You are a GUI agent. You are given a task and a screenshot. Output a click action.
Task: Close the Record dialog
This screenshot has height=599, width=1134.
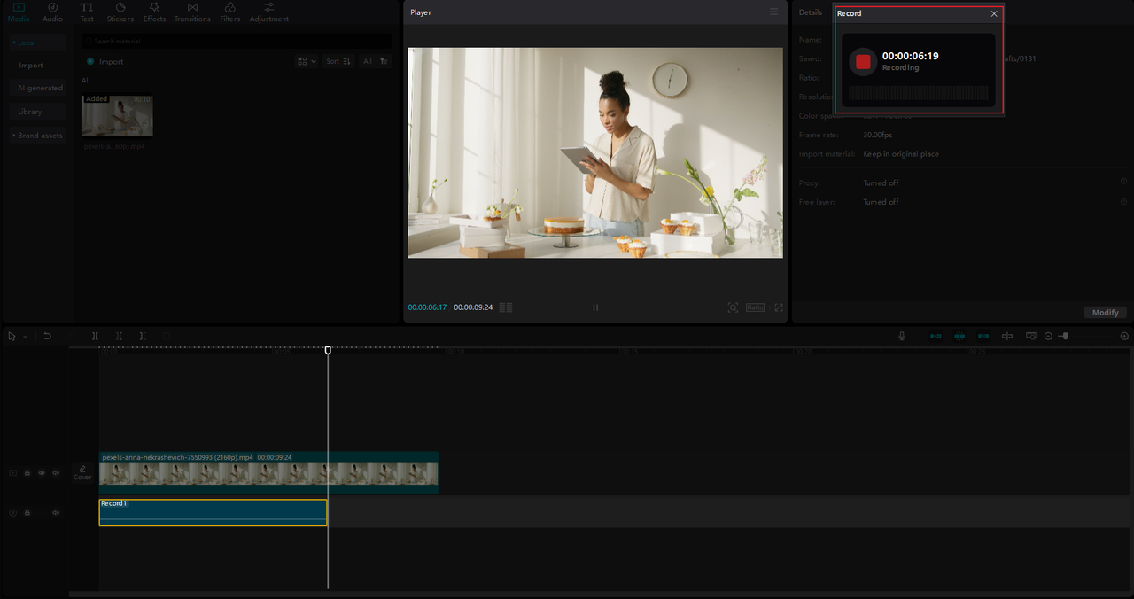coord(994,13)
